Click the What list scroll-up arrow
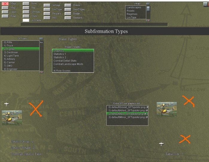The width and height of the screenshot is (209, 162). pyautogui.click(x=148, y=4)
